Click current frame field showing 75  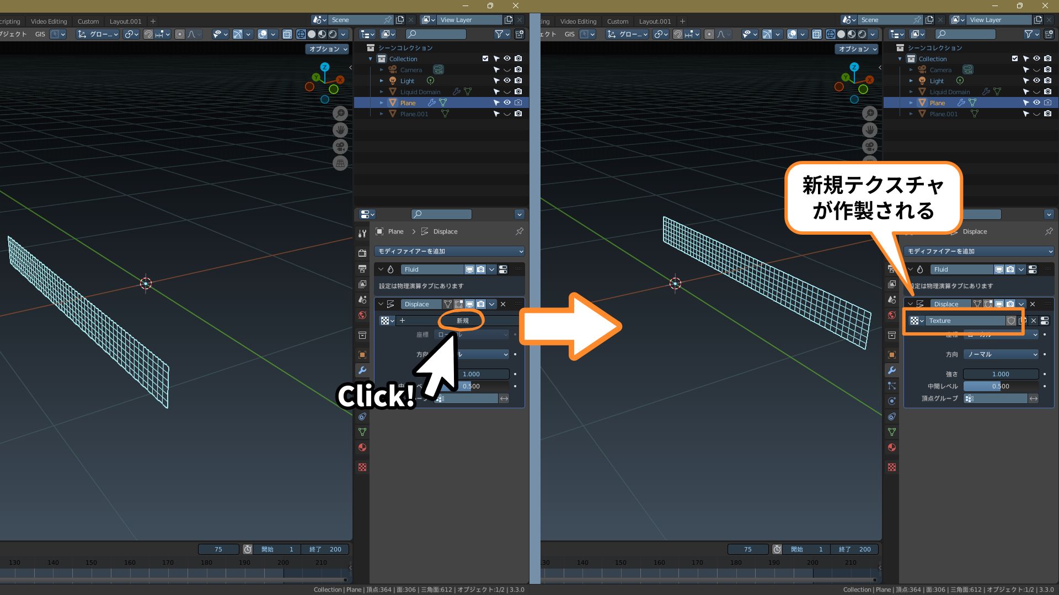[218, 549]
